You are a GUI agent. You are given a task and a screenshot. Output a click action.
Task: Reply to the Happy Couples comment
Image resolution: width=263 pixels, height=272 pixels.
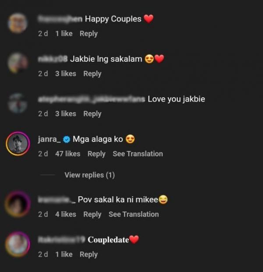click(x=89, y=34)
